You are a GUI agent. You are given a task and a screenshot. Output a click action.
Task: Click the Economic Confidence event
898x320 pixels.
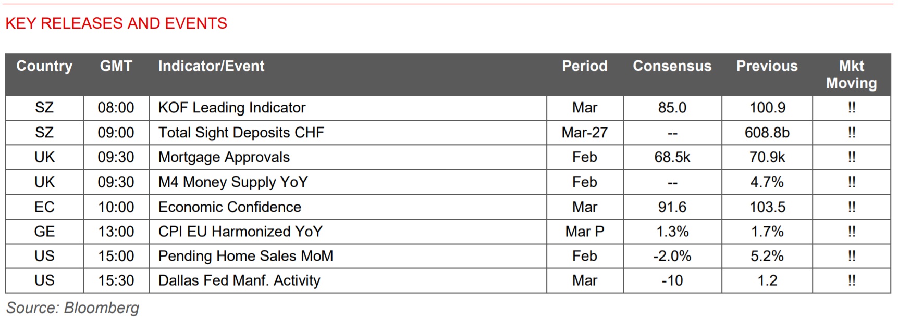tap(230, 207)
